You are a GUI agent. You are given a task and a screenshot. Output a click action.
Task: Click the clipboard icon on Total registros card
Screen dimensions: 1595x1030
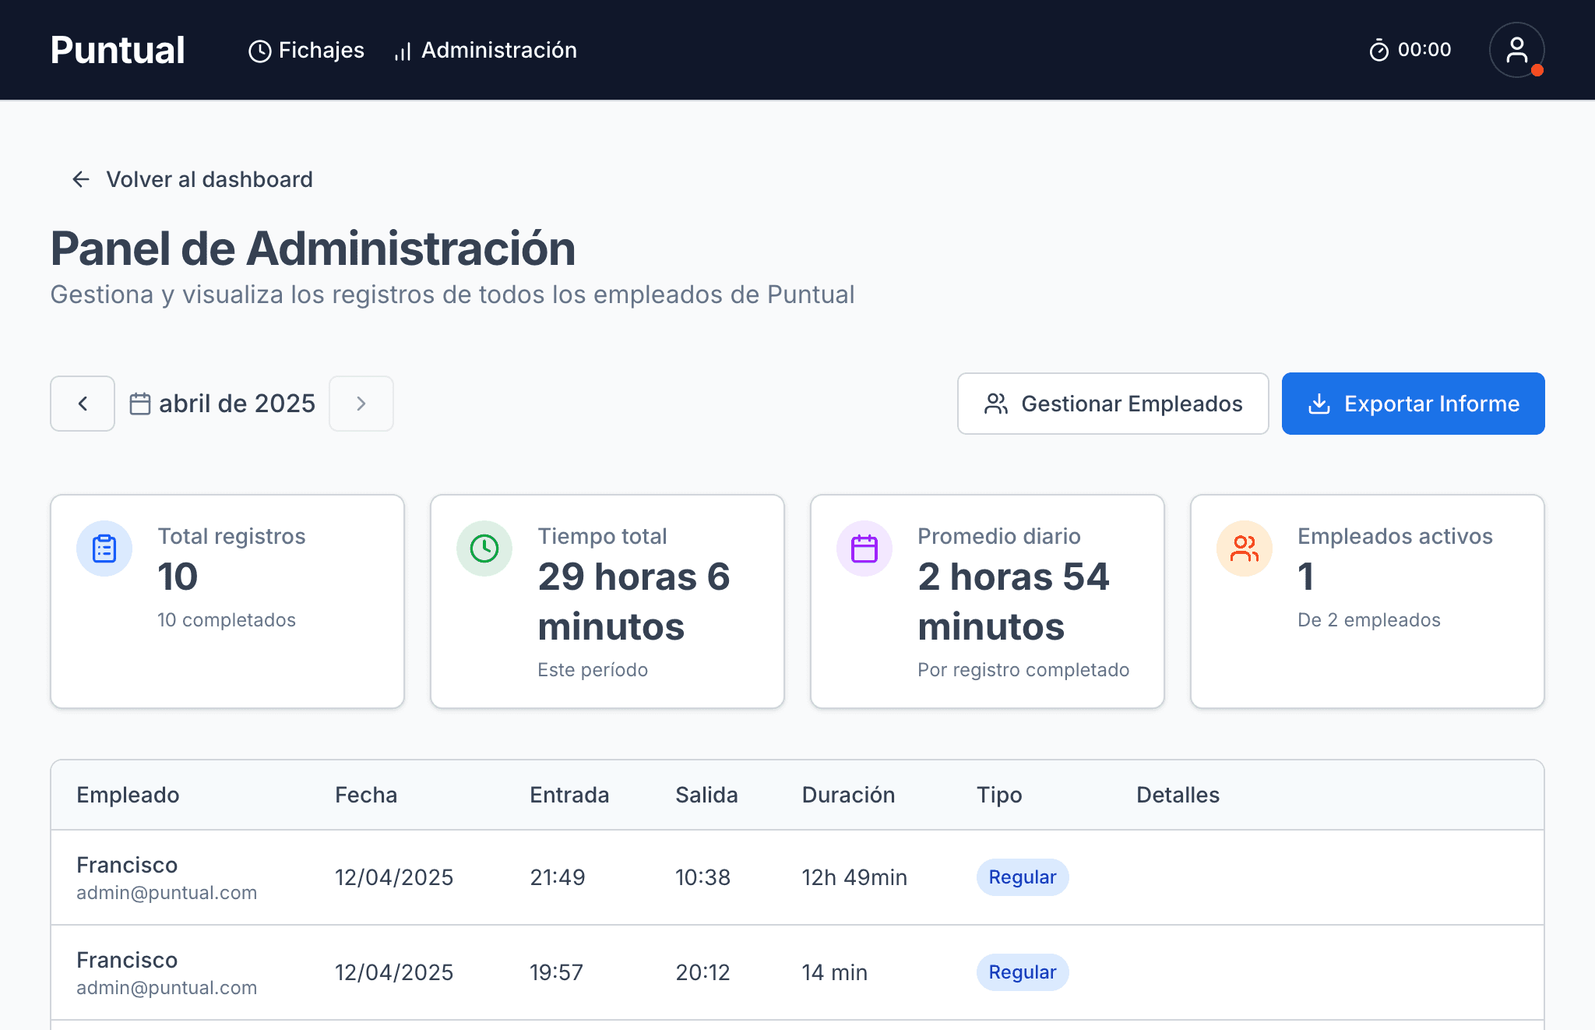point(104,549)
